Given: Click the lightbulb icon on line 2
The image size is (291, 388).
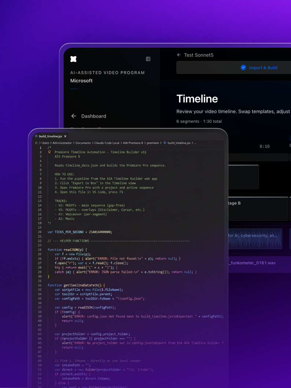Looking at the screenshot, I should 49,152.
